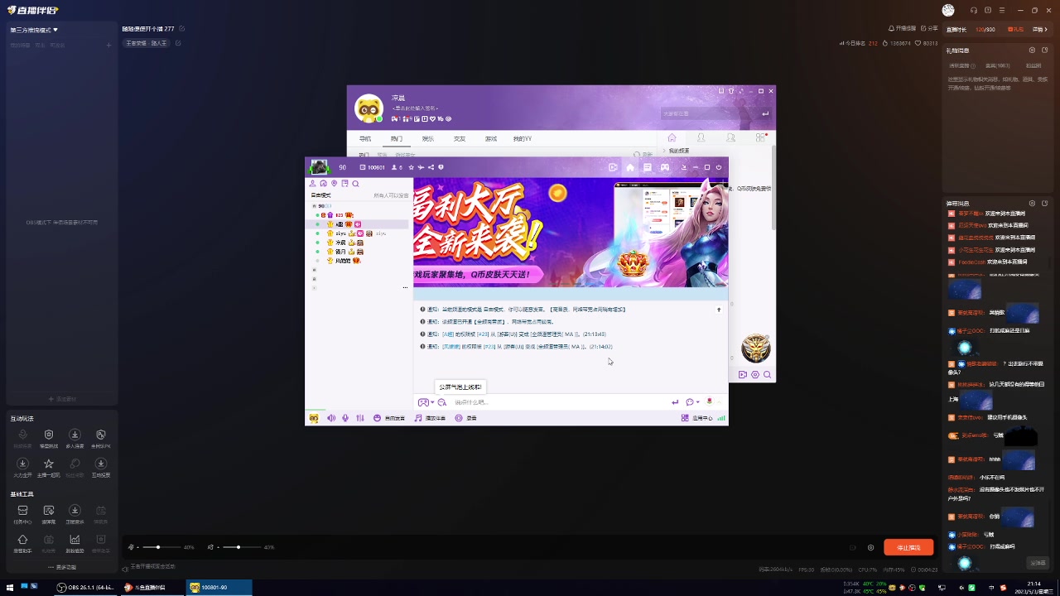Click the orange 礼包 gift pack button
The height and width of the screenshot is (596, 1060).
[1015, 29]
